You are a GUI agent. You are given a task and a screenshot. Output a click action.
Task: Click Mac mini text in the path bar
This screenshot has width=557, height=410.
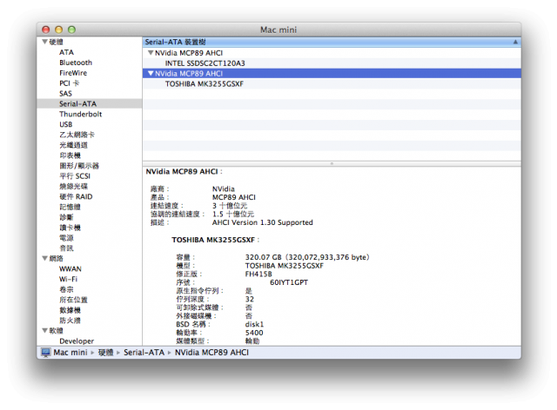(70, 353)
